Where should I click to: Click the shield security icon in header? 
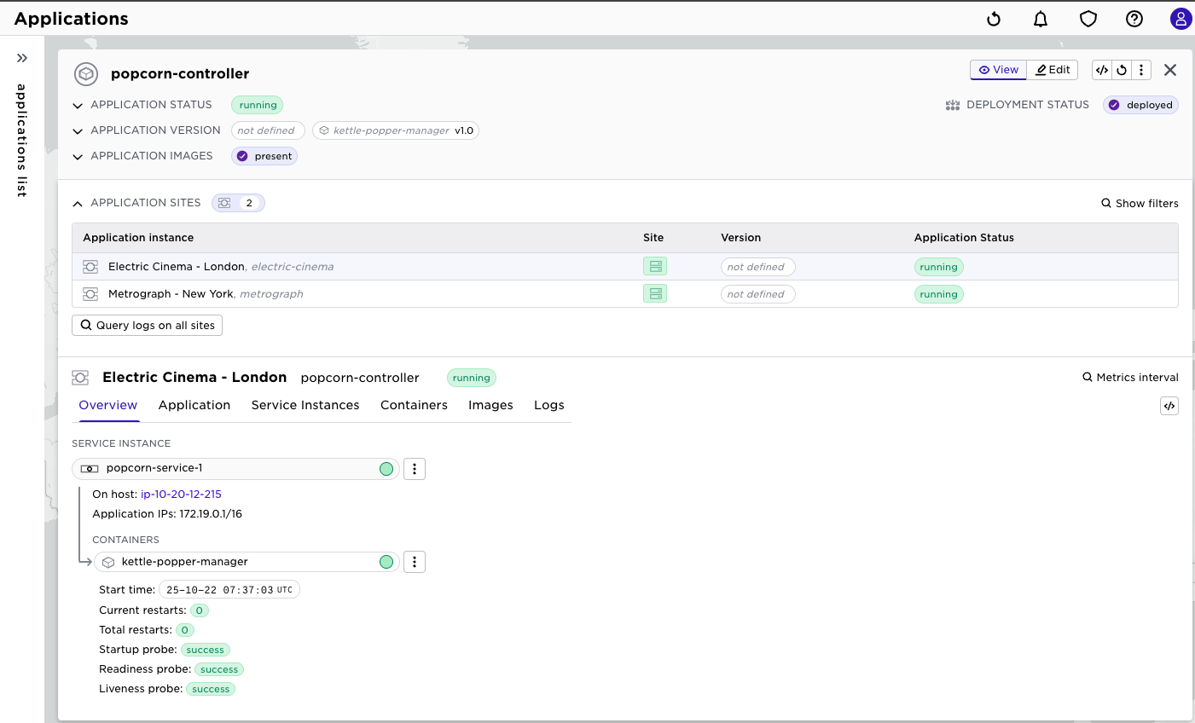tap(1088, 19)
